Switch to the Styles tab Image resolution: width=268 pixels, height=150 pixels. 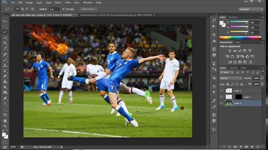[x=238, y=42]
